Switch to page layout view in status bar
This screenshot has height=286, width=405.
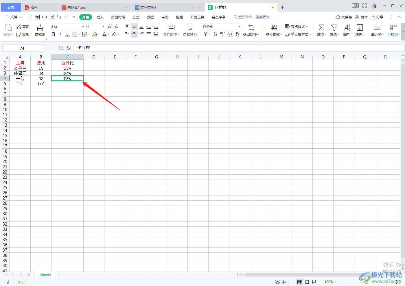click(x=307, y=282)
